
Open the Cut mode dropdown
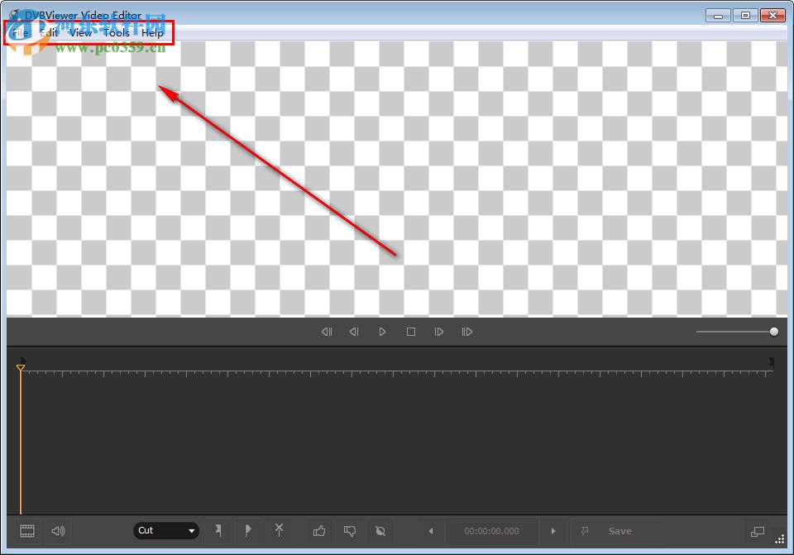(165, 530)
